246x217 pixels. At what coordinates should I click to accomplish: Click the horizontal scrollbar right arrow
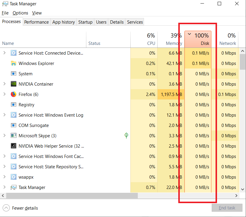236,195
